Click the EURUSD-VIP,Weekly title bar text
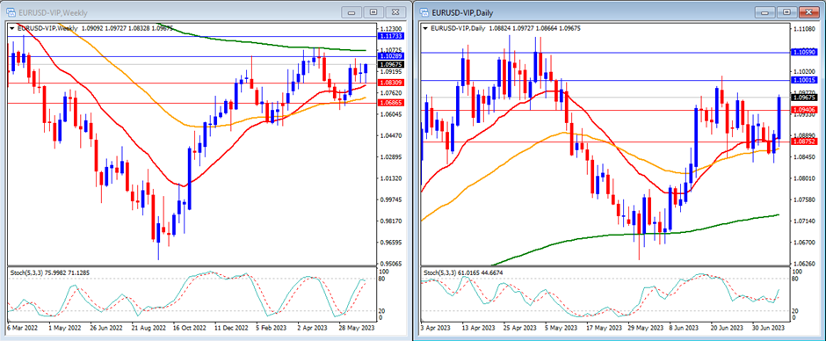 click(x=54, y=12)
